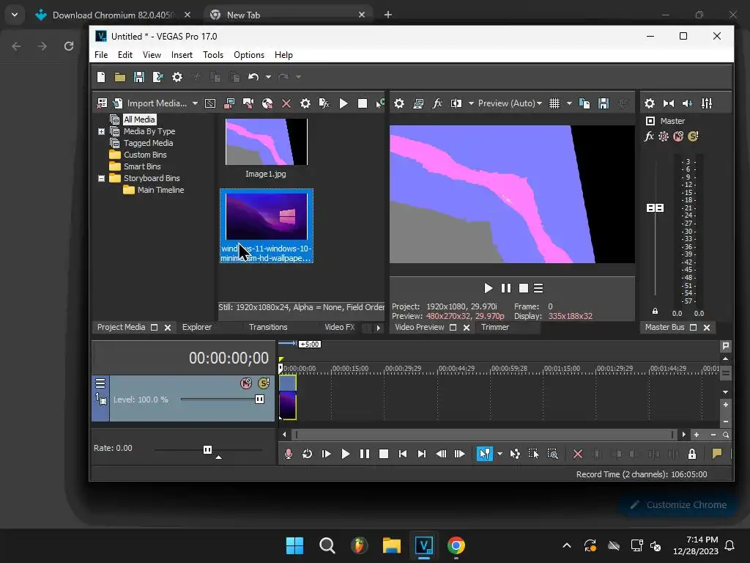This screenshot has height=563, width=750.
Task: Open Google Chrome from the taskbar
Action: [x=456, y=545]
